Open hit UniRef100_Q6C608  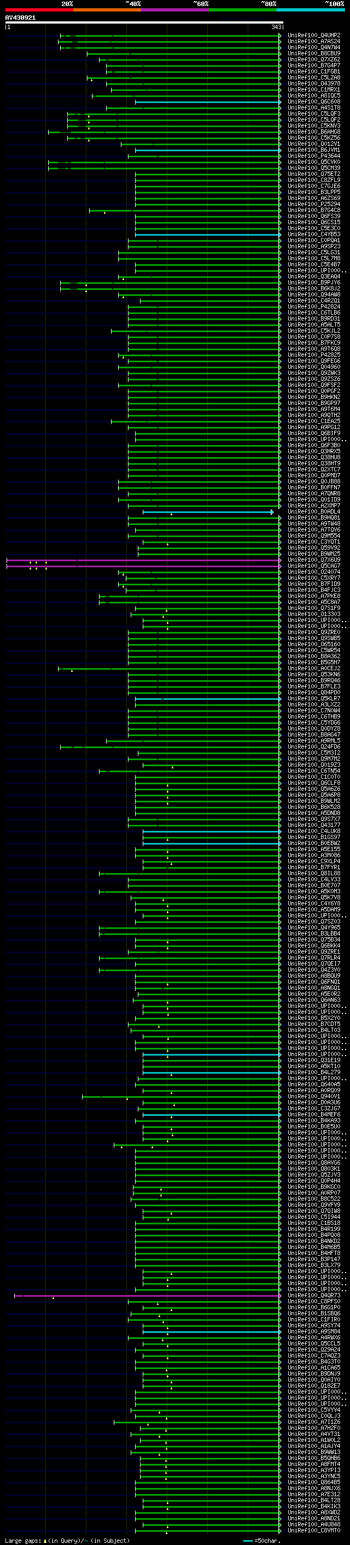pyautogui.click(x=314, y=102)
